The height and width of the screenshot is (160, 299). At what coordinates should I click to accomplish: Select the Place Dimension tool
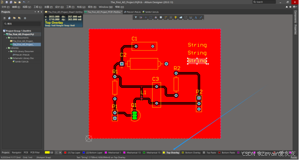pos(191,18)
